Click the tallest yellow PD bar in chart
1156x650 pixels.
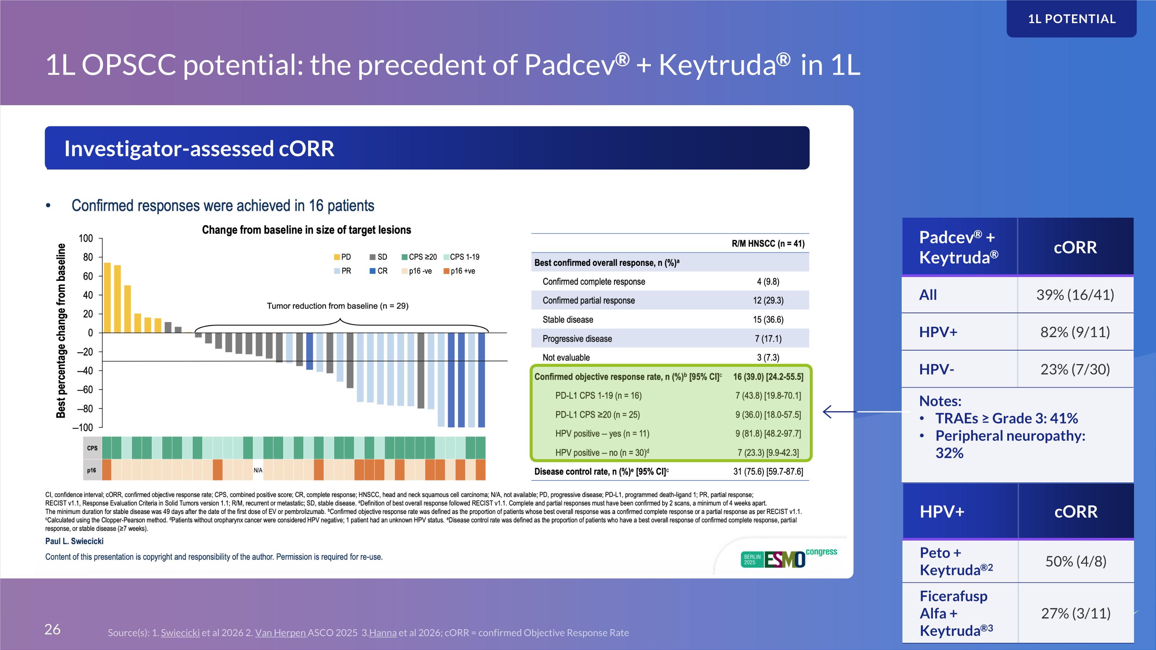click(x=107, y=298)
